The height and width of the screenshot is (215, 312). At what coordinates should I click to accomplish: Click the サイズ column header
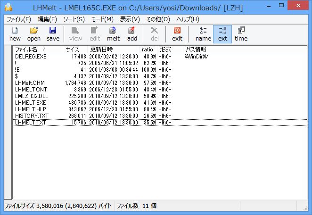coord(75,50)
